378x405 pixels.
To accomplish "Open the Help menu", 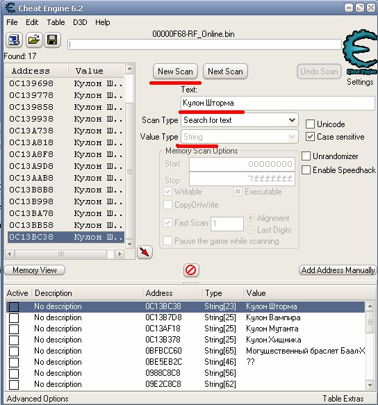I will coord(103,22).
